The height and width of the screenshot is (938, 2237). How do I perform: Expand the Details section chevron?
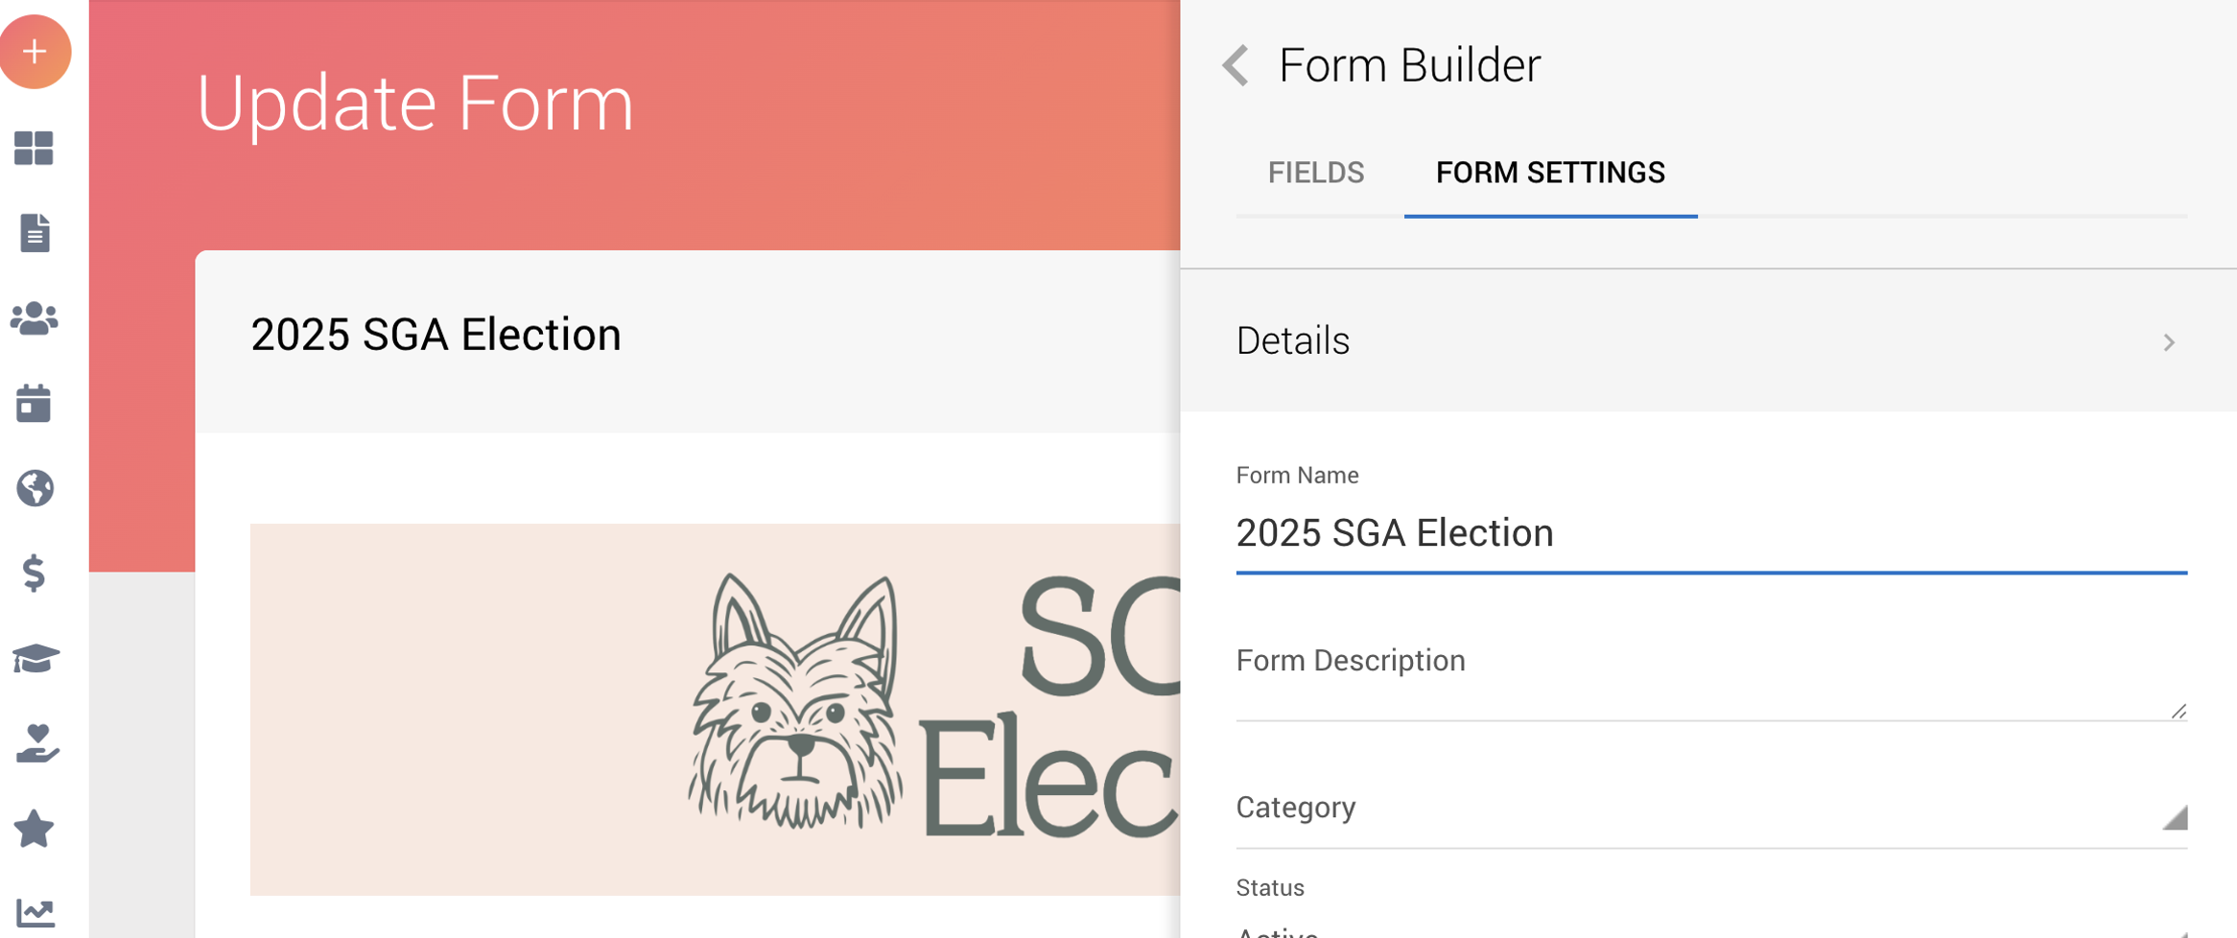point(2169,342)
